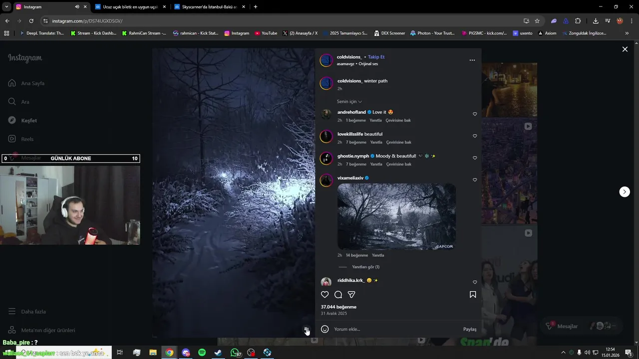Image resolution: width=639 pixels, height=359 pixels.
Task: Open the DEX Screener bookmark
Action: click(389, 33)
